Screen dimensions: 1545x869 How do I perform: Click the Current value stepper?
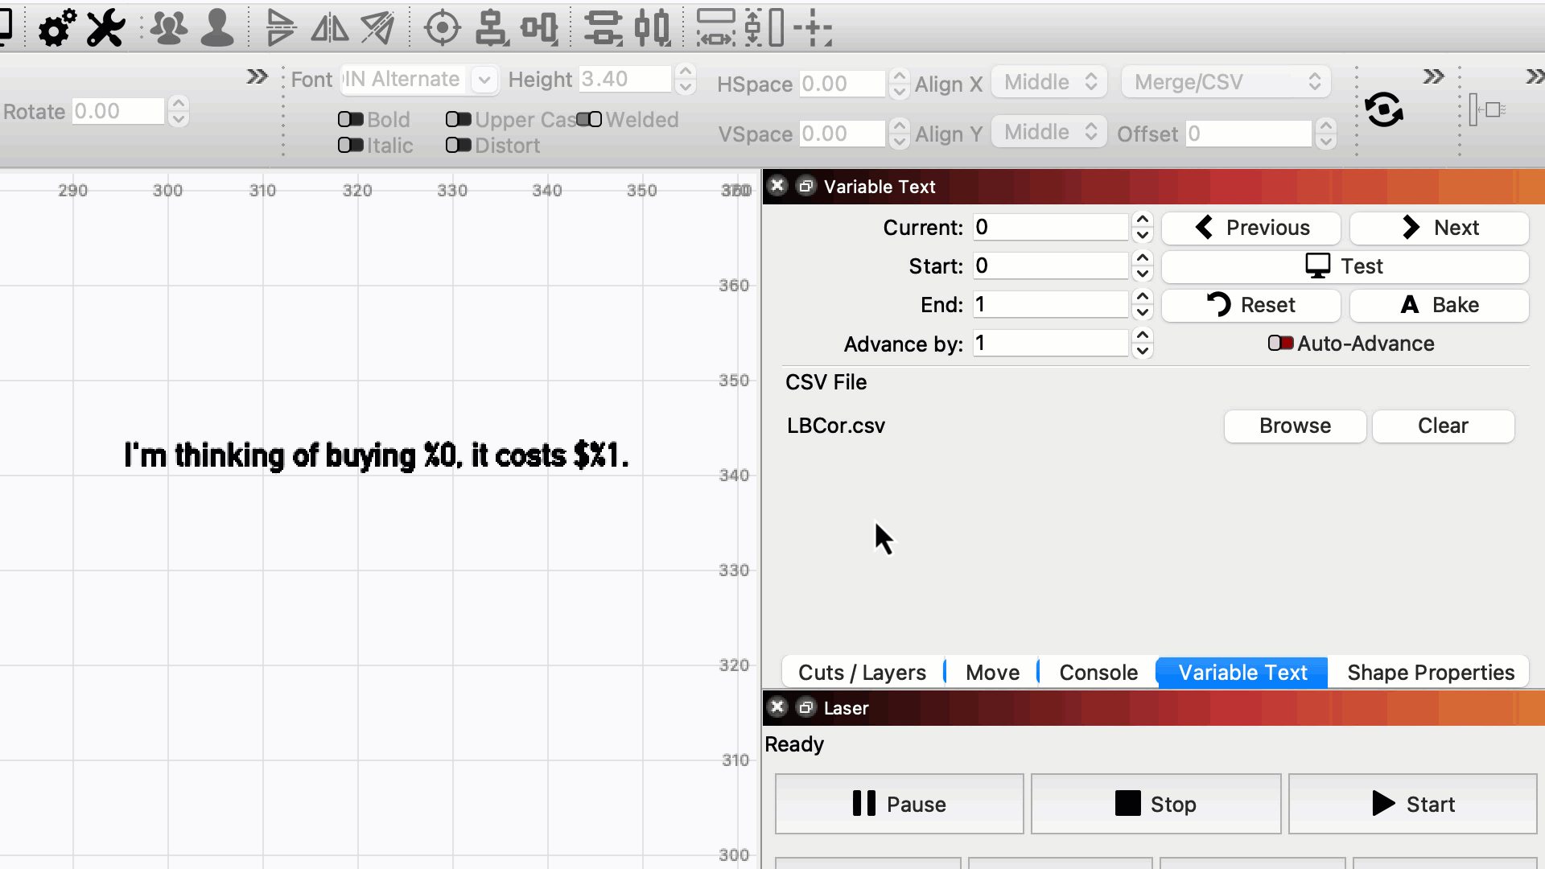[1142, 227]
